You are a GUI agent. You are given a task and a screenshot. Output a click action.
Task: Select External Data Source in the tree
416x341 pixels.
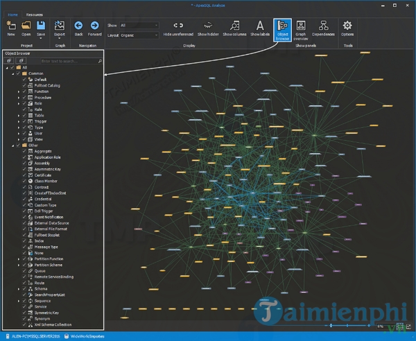[52, 223]
